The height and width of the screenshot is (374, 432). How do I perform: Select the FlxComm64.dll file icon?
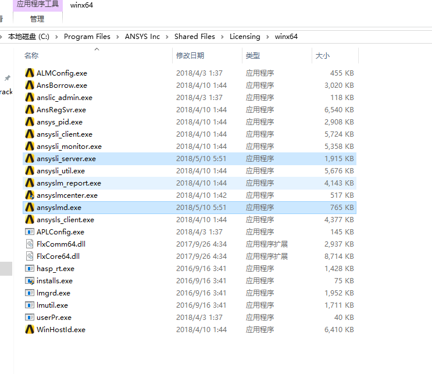[x=30, y=244]
